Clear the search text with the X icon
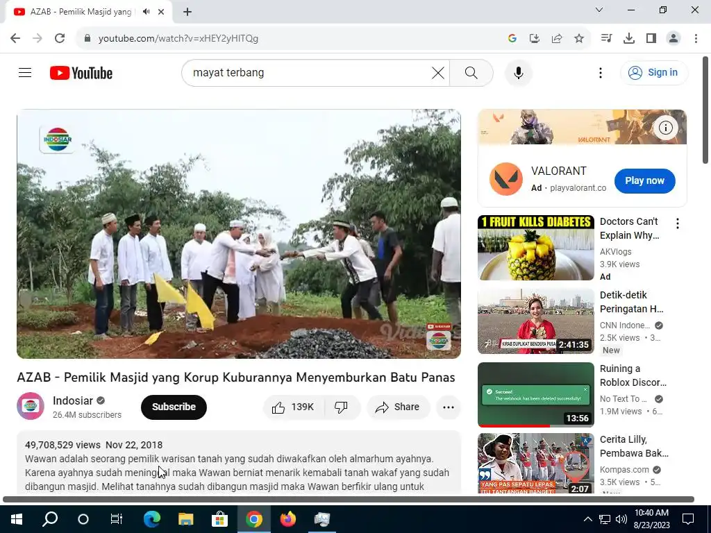The width and height of the screenshot is (711, 533). [x=438, y=72]
